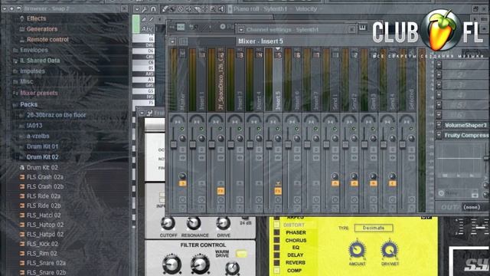Viewport: 490px width, 276px height.
Task: Toggle the WARM DRIVE switch
Action: pos(241,254)
